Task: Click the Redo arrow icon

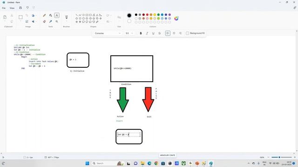Action: [34, 8]
